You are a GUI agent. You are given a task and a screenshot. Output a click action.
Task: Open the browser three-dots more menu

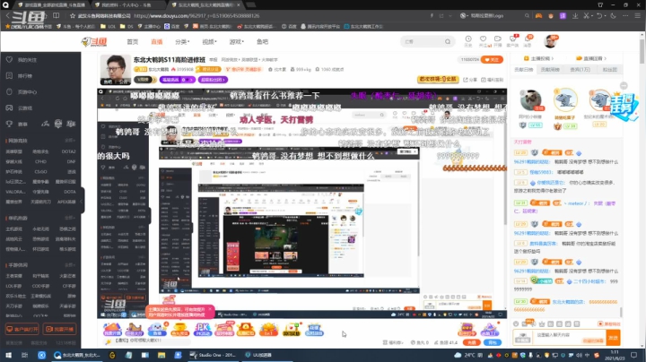pos(625,15)
